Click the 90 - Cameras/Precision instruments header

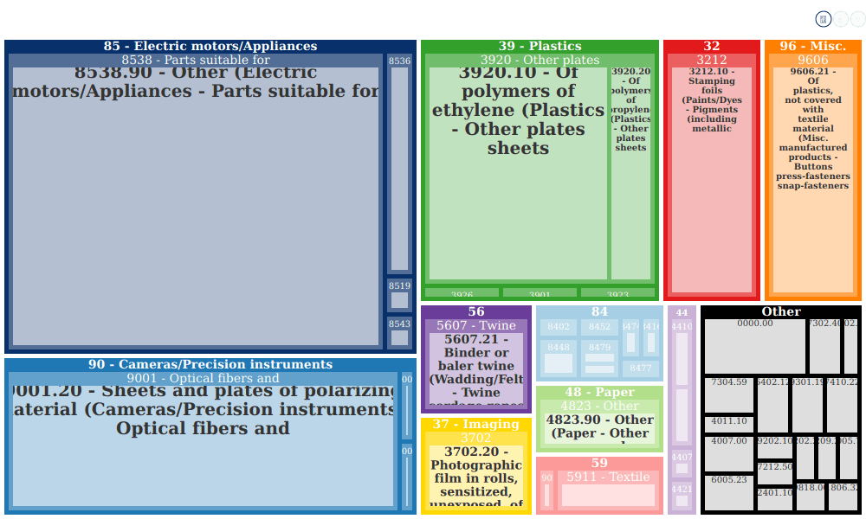coord(210,364)
